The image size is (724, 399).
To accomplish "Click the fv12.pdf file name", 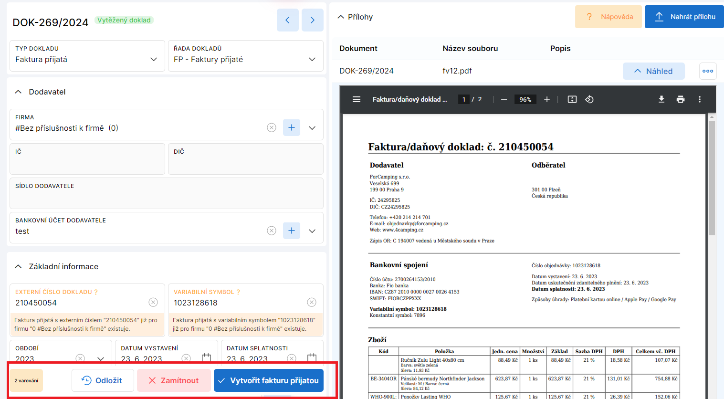I will click(457, 71).
